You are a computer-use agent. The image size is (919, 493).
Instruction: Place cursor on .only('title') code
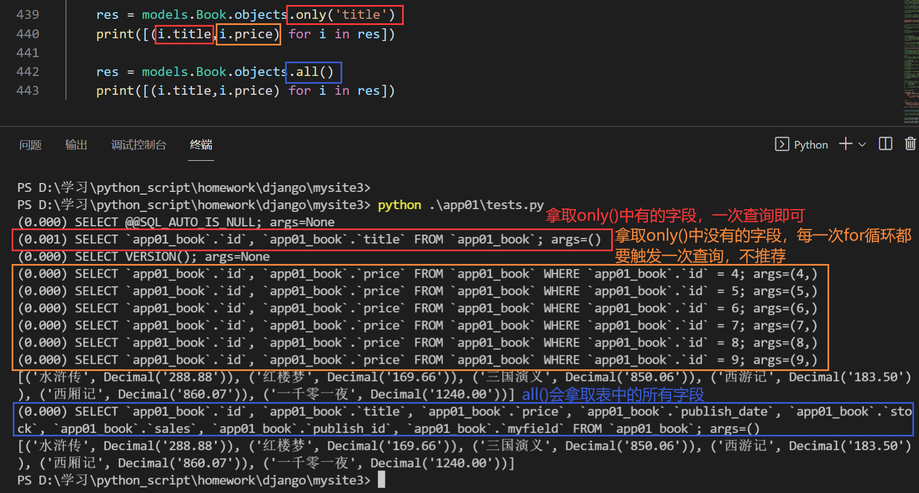pyautogui.click(x=345, y=15)
